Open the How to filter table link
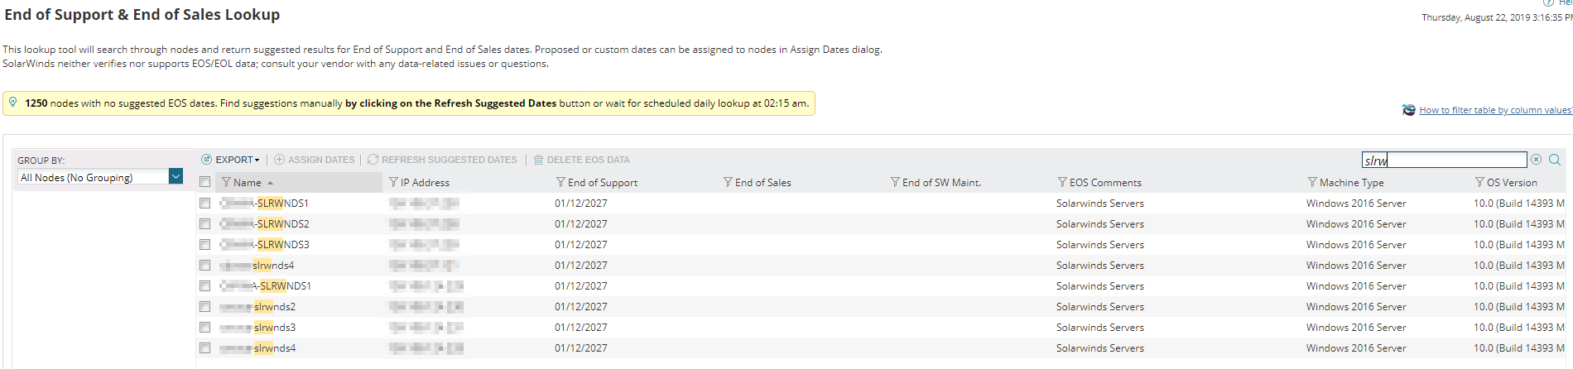Viewport: 1573px width, 369px height. click(1494, 110)
